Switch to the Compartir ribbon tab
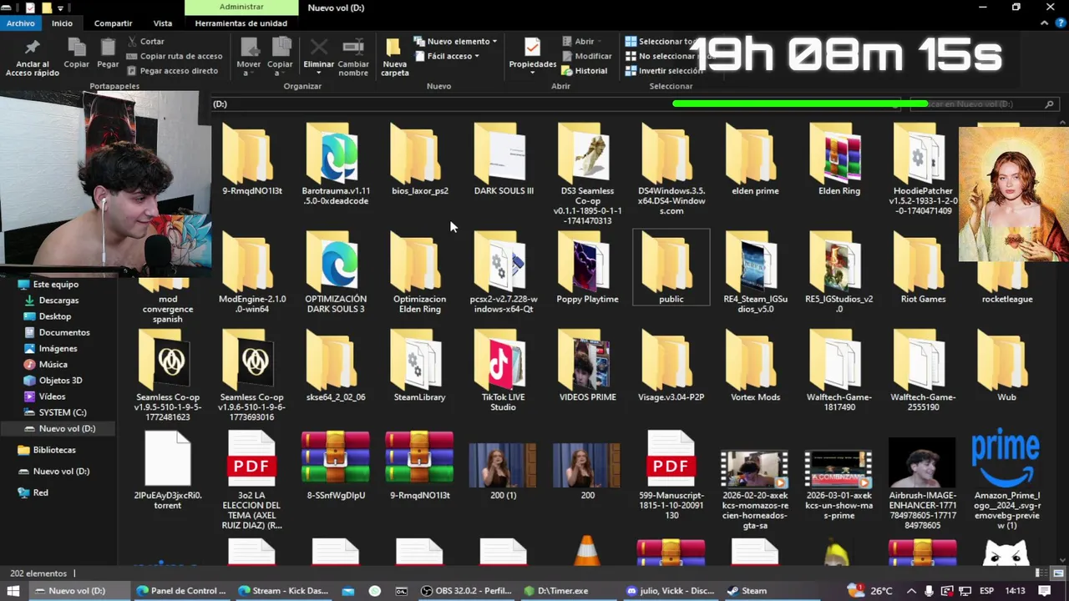This screenshot has width=1069, height=601. [x=113, y=23]
